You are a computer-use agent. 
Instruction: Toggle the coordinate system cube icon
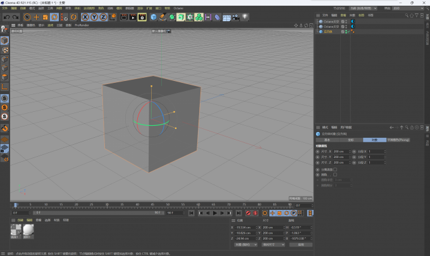pos(113,17)
